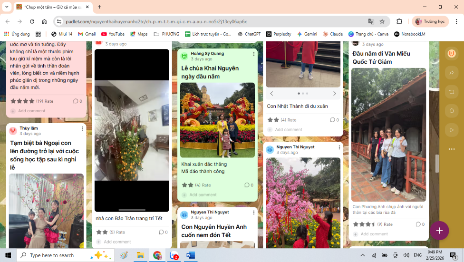This screenshot has height=262, width=464.
Task: Open options menu on Hoàng Sỹ Quang's post
Action: (x=253, y=54)
